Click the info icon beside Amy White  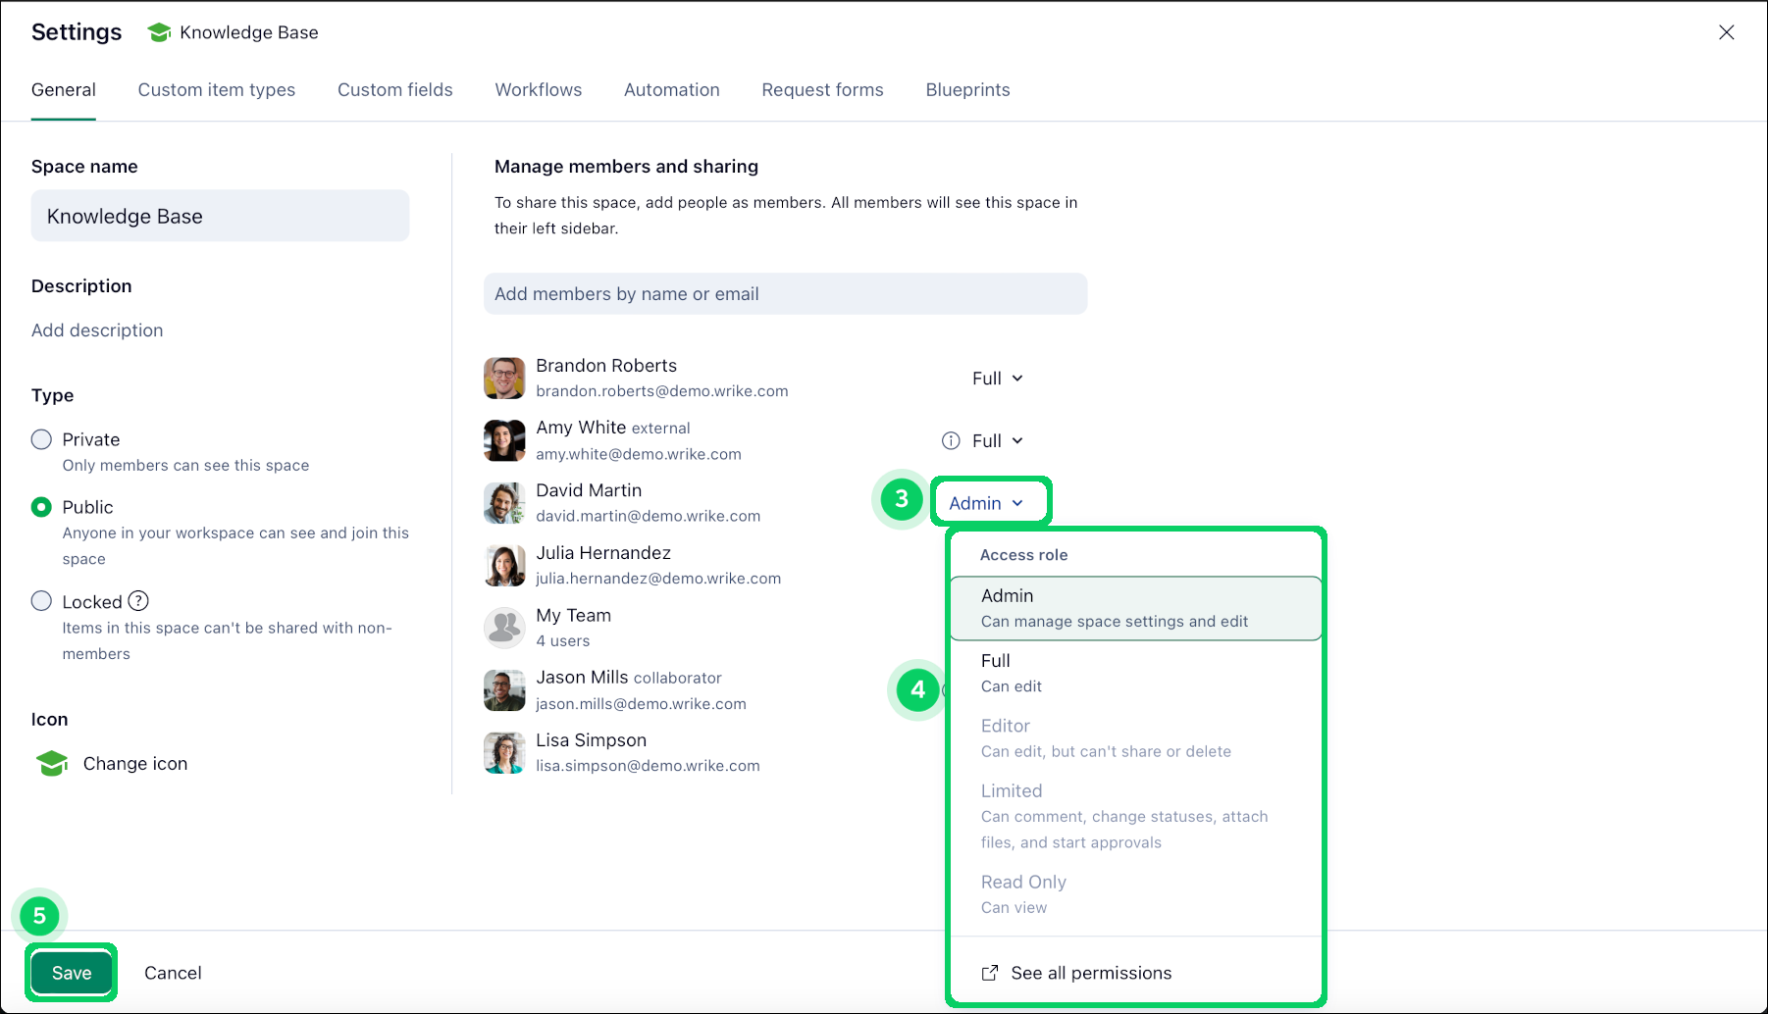coord(951,441)
